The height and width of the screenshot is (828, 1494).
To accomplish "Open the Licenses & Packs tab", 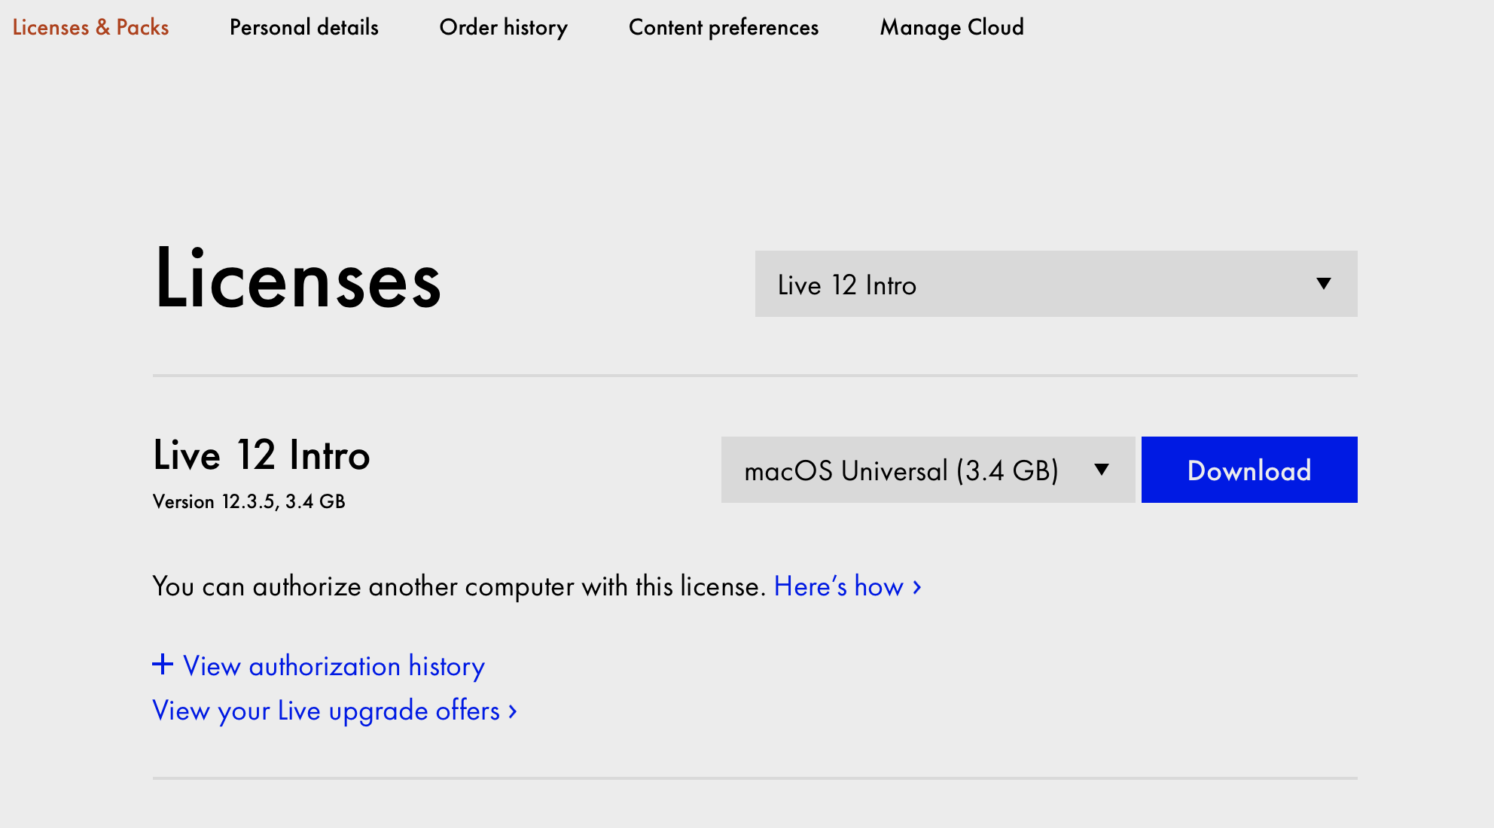I will coord(90,27).
